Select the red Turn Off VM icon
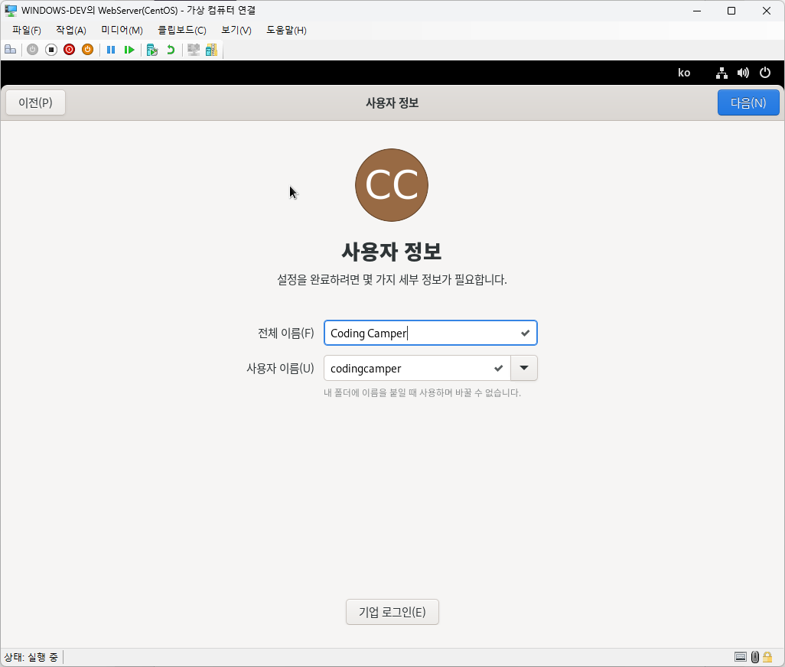Image resolution: width=785 pixels, height=667 pixels. coord(69,50)
